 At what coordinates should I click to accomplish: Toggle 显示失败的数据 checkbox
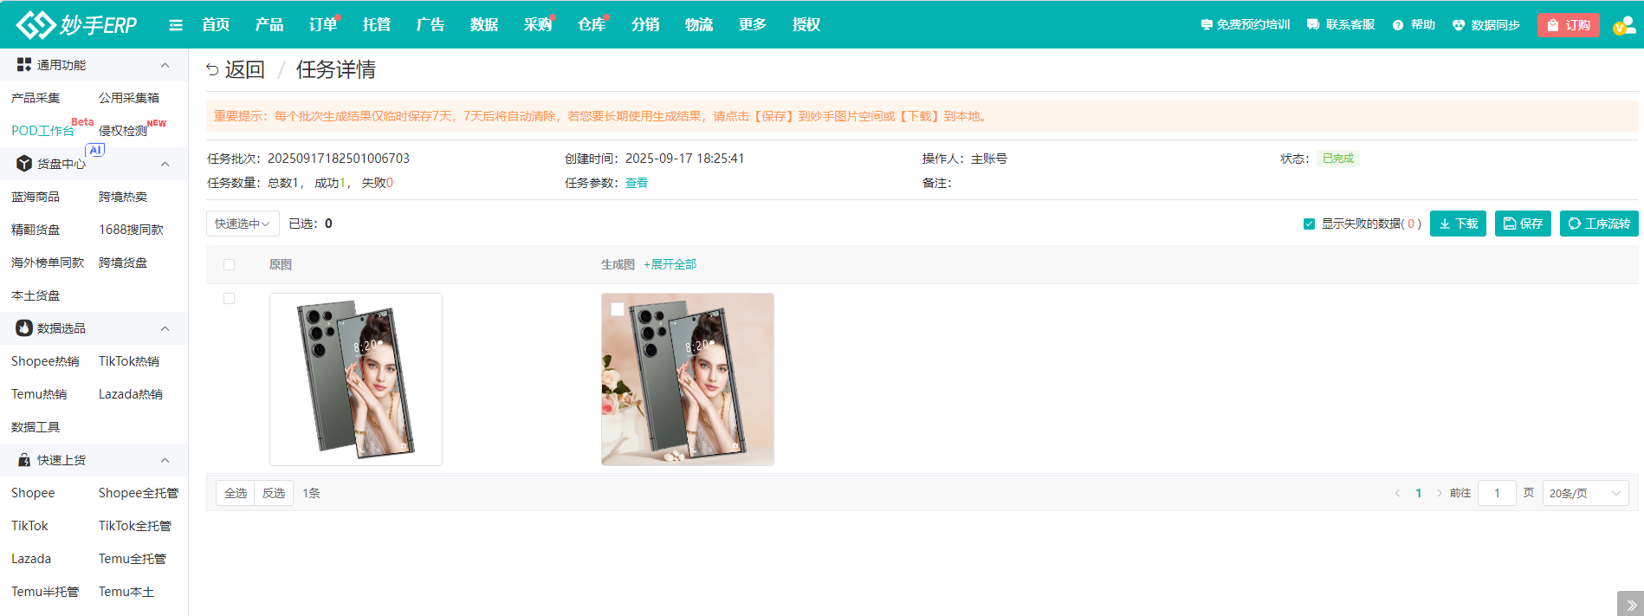pyautogui.click(x=1309, y=224)
